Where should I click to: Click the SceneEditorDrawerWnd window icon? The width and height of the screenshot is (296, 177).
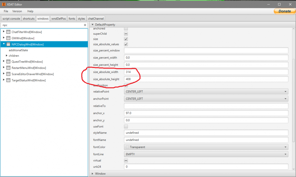(x=9, y=74)
